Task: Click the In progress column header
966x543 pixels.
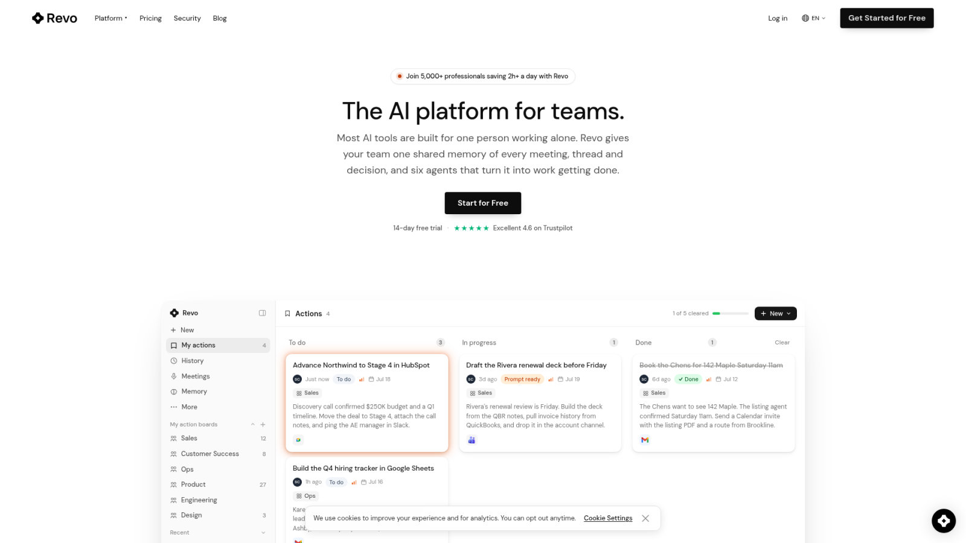Action: click(479, 343)
